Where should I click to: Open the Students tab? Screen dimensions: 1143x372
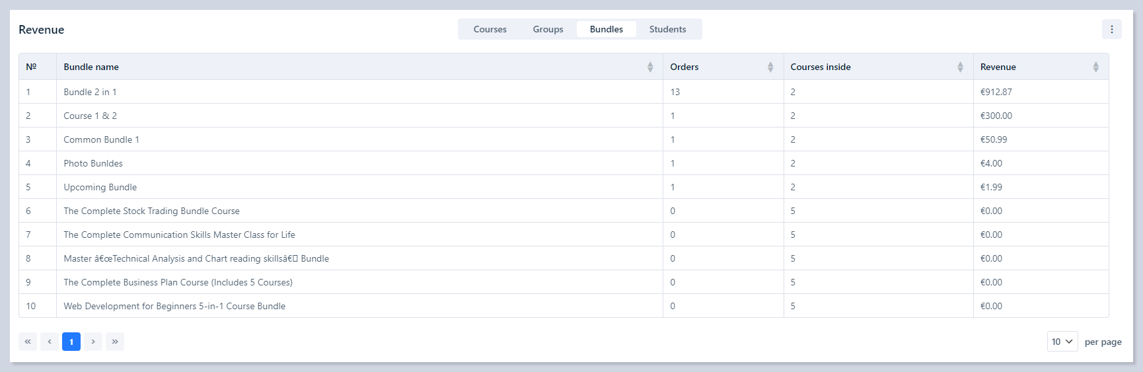coord(667,29)
